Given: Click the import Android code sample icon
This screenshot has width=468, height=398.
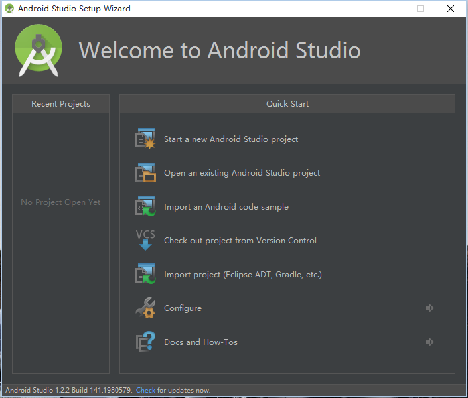Looking at the screenshot, I should (145, 206).
